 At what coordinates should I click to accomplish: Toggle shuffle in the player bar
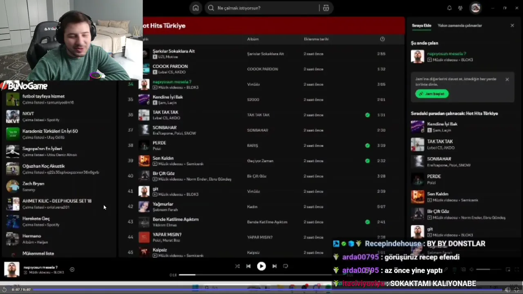(237, 266)
